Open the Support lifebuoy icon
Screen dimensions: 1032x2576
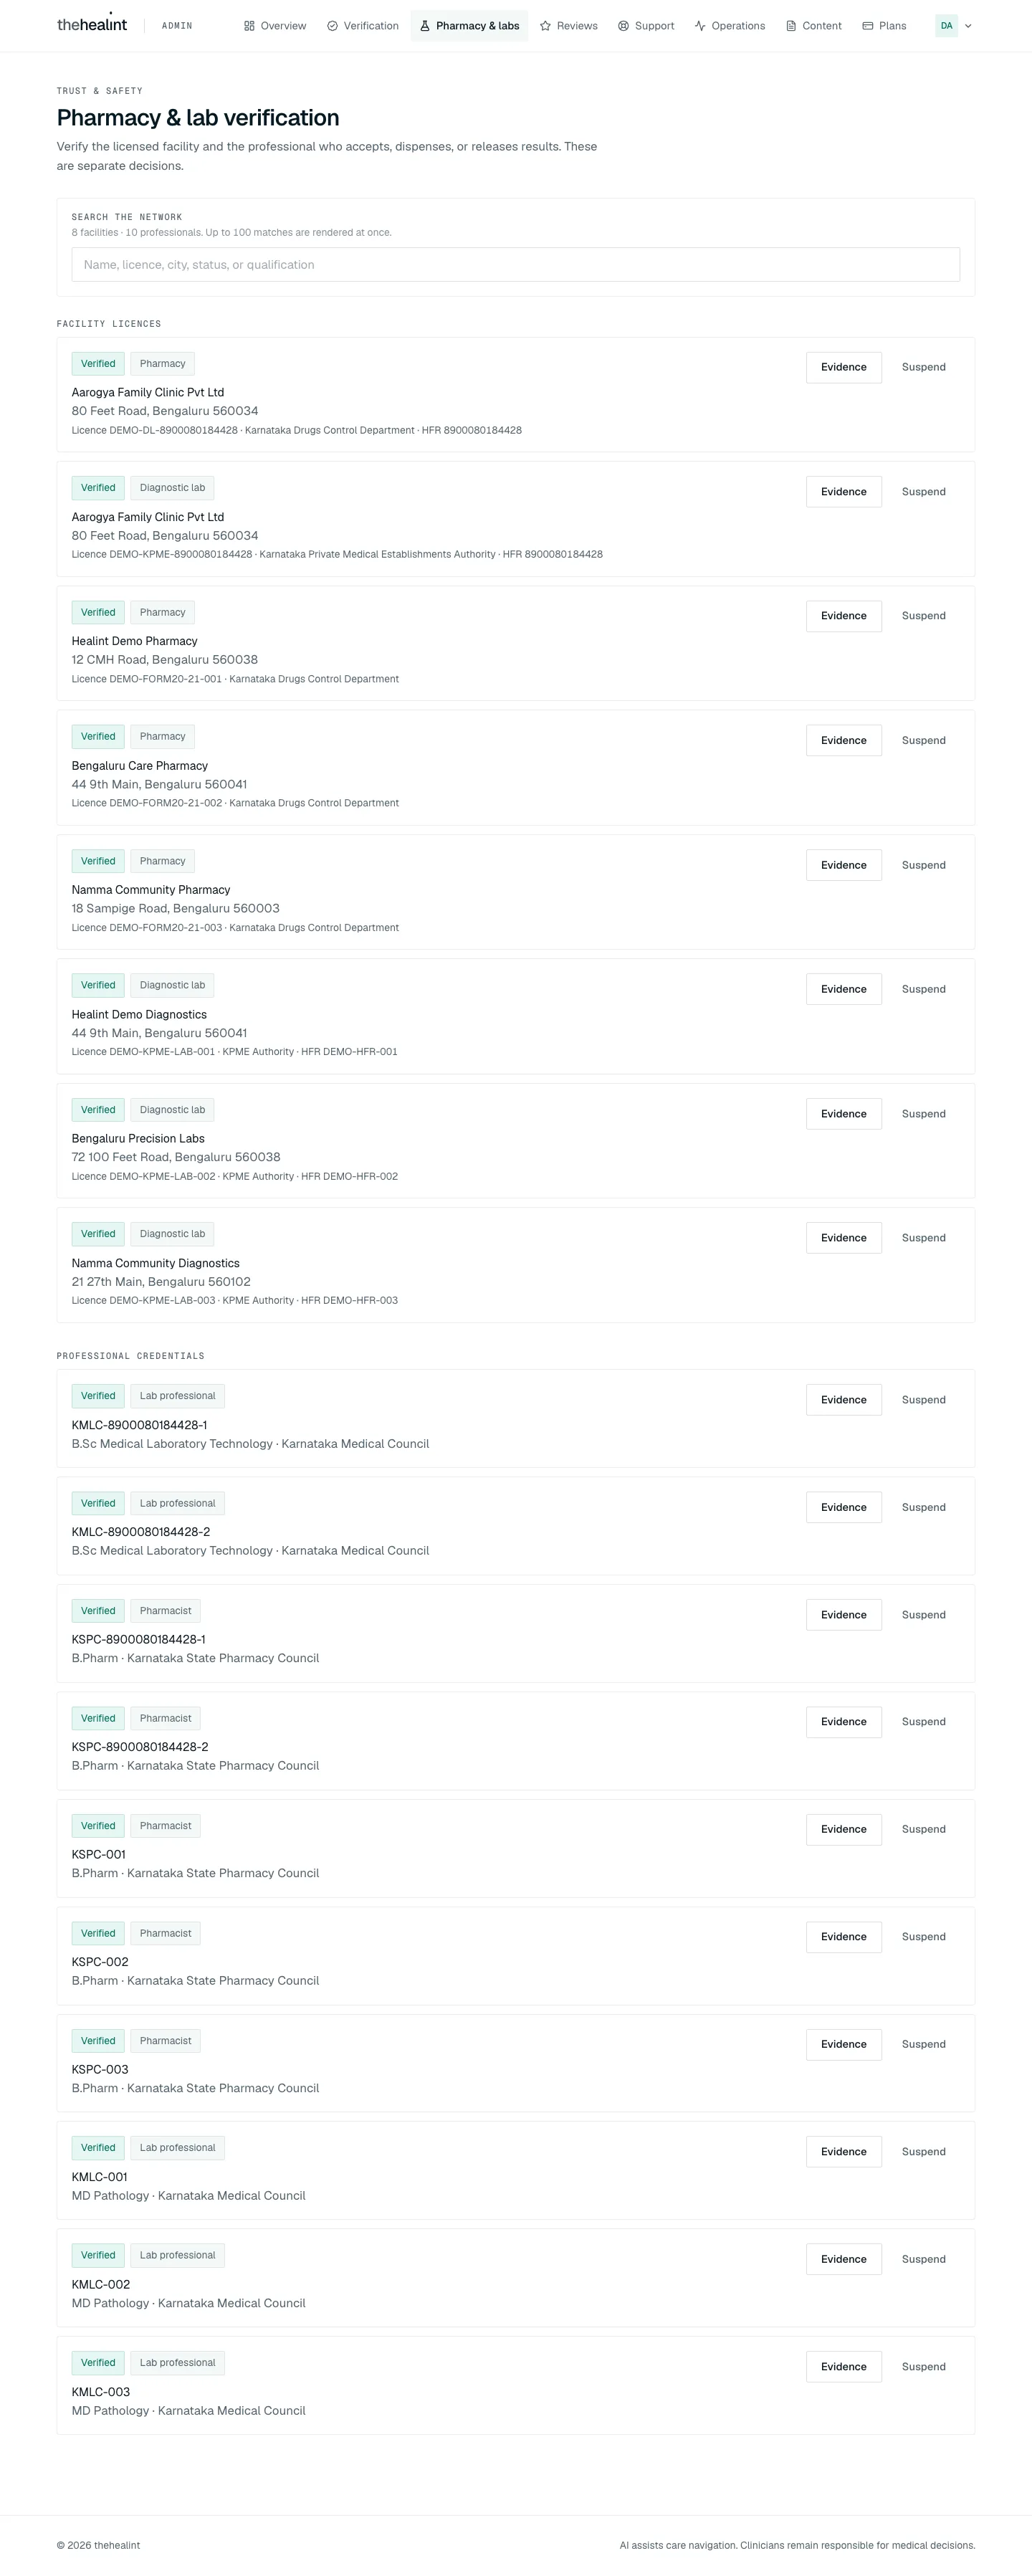623,26
